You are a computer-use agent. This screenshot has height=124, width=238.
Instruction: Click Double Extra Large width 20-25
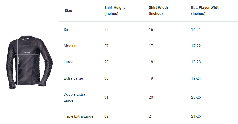tap(196, 97)
